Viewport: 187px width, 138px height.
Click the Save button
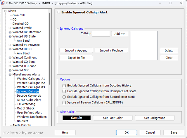coord(174,132)
